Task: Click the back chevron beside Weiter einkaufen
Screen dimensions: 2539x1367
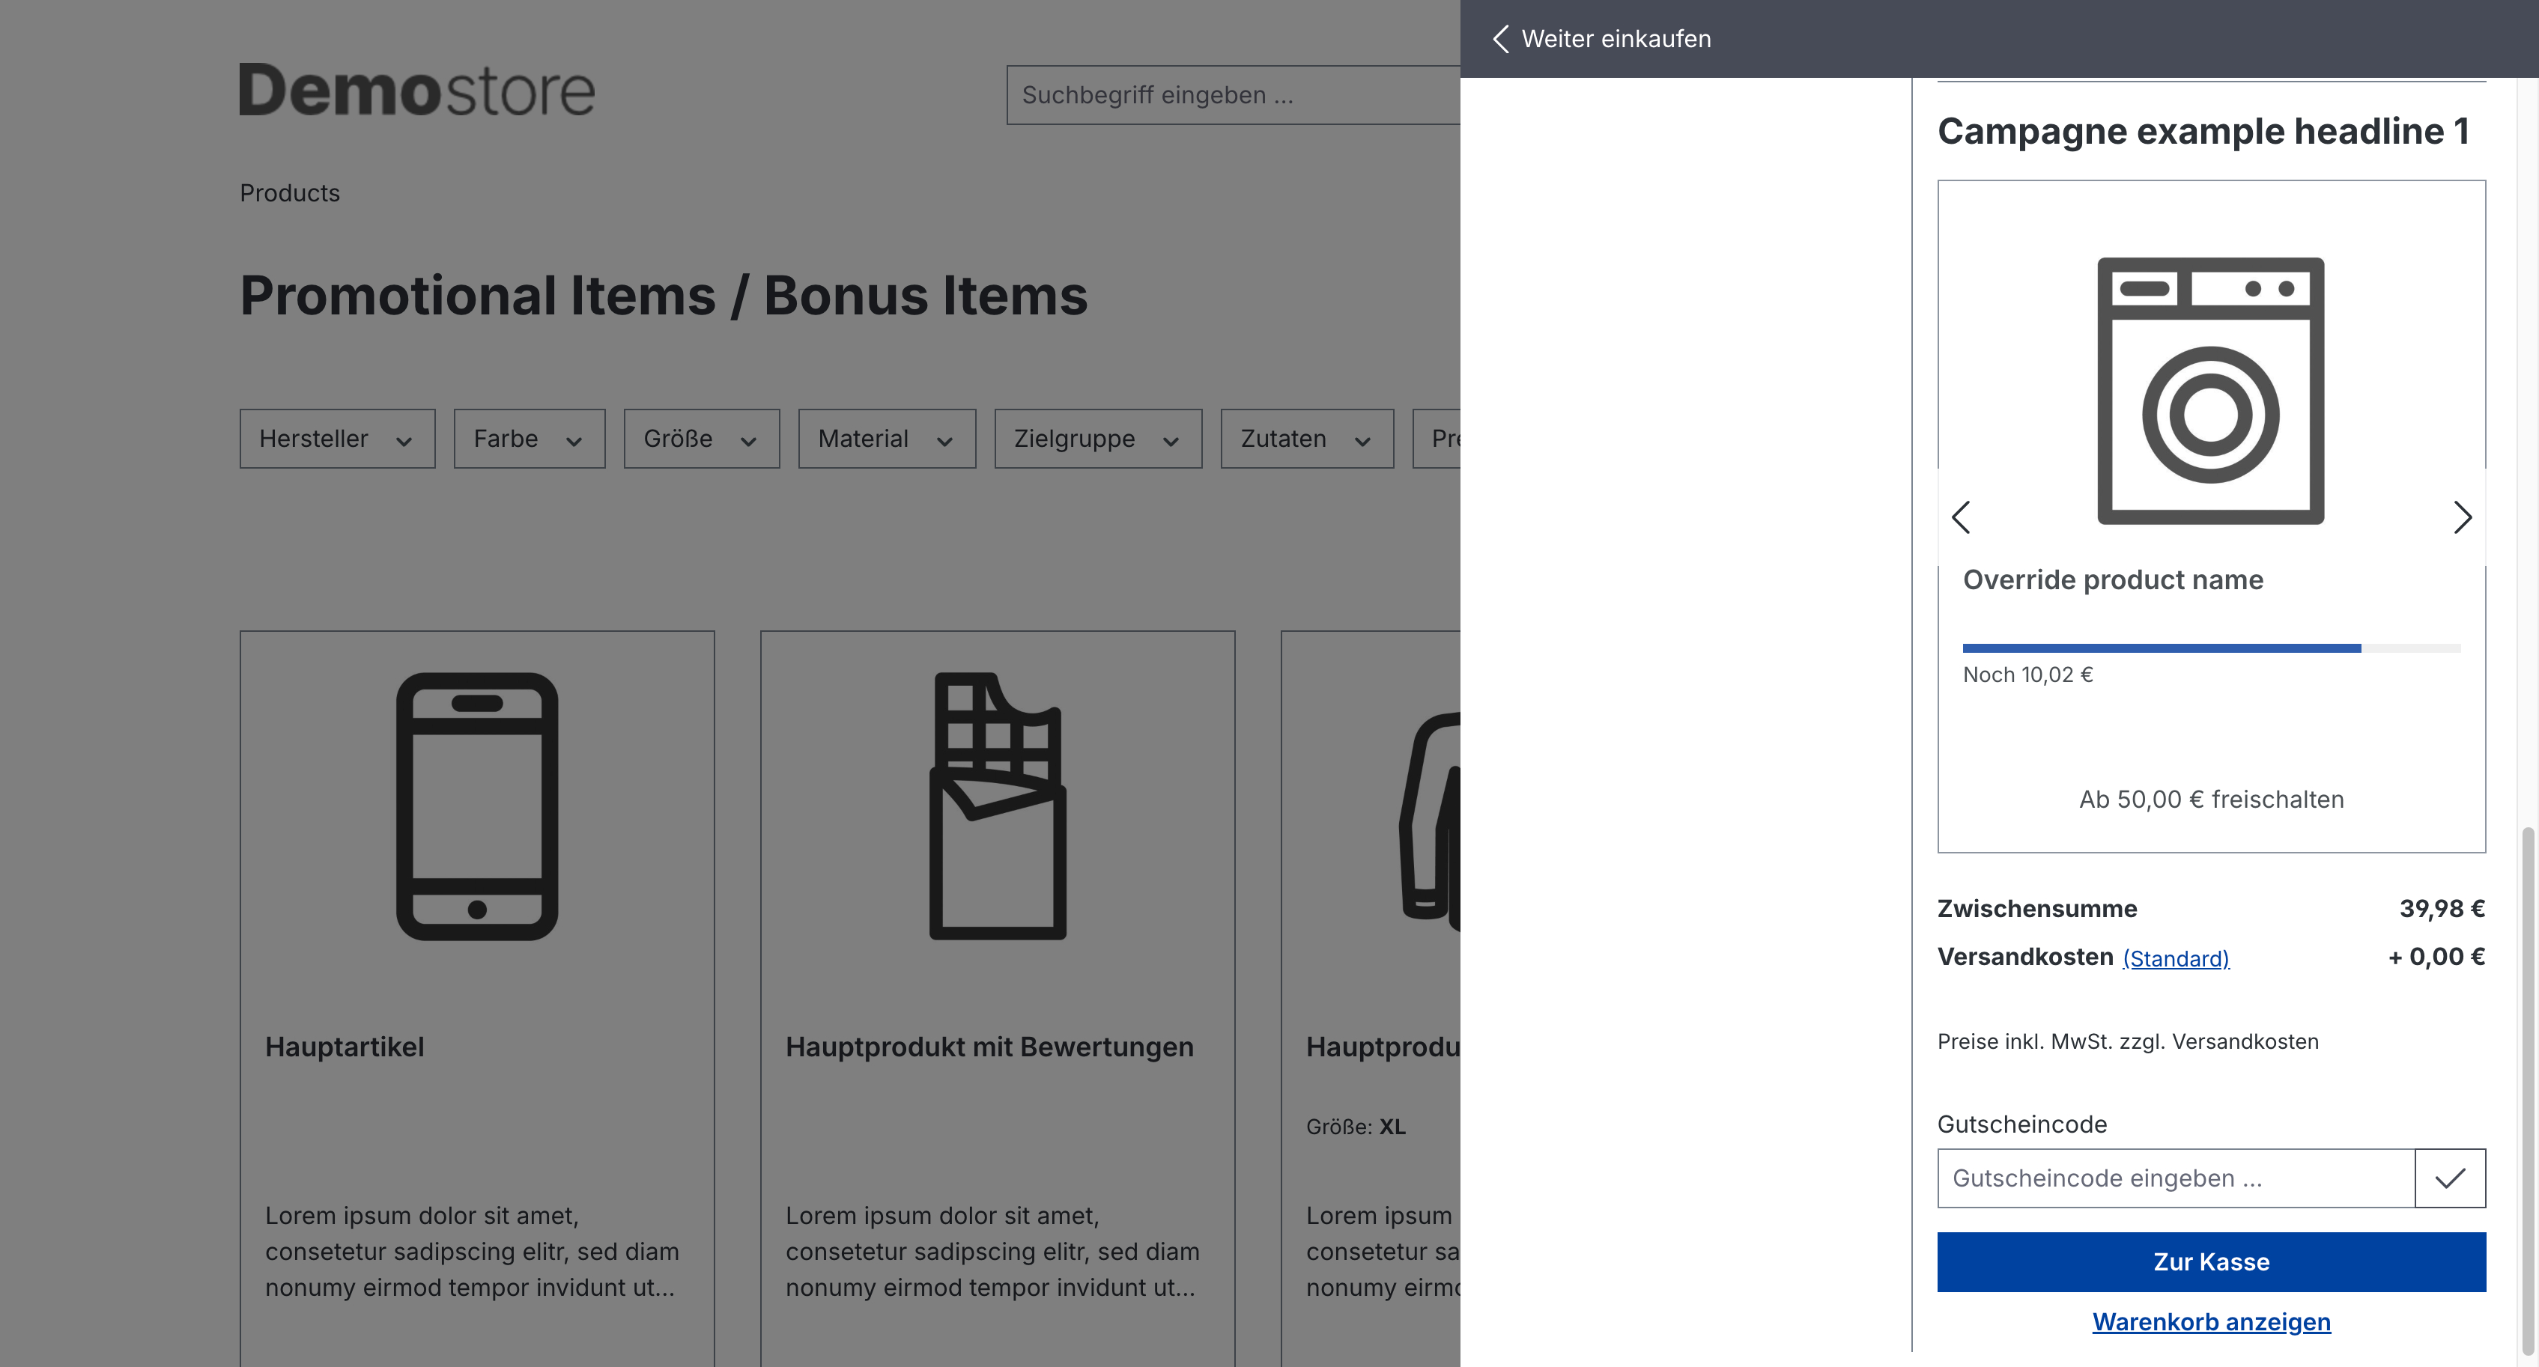Action: point(1500,40)
